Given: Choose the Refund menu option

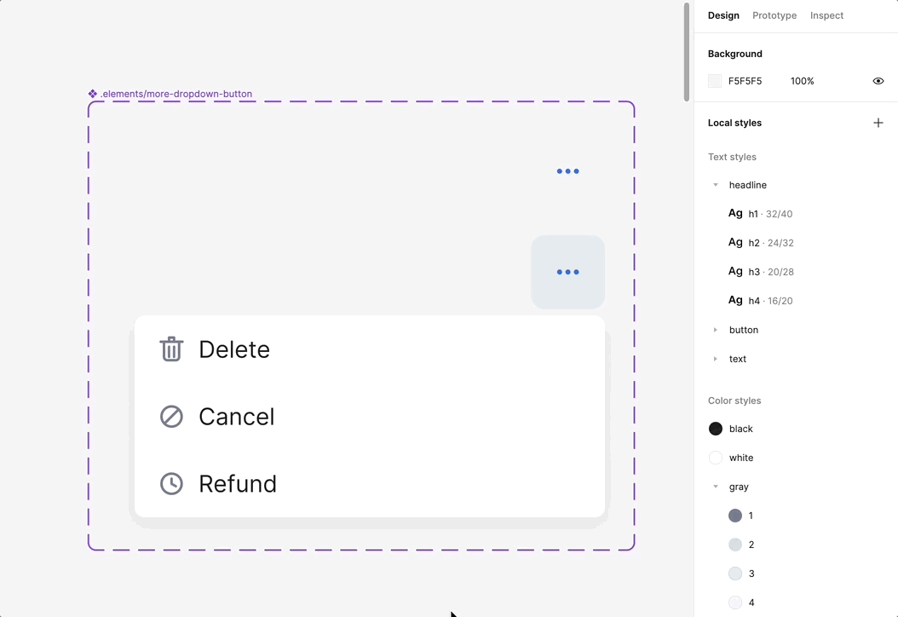Looking at the screenshot, I should click(x=238, y=484).
